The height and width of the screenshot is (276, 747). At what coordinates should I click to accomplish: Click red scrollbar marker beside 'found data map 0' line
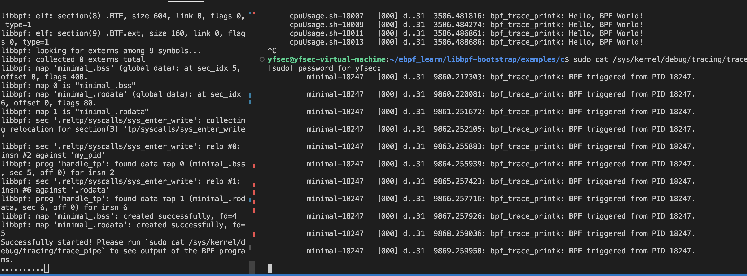click(x=254, y=166)
